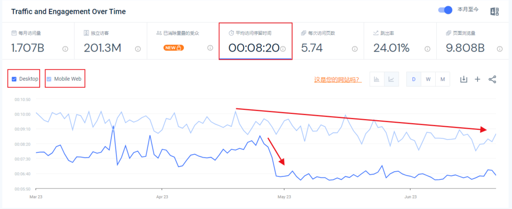Click the plus icon to add chart
Screen dimensions: 512x209
pos(478,79)
